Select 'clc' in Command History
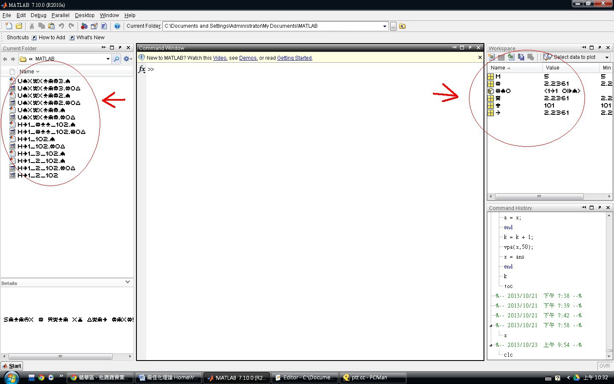Screen dimensions: 614x384 pyautogui.click(x=508, y=355)
